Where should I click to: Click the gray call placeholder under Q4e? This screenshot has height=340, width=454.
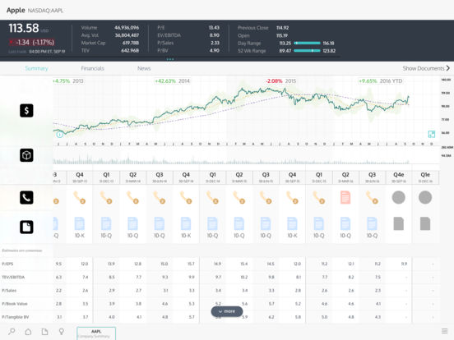coord(398,197)
